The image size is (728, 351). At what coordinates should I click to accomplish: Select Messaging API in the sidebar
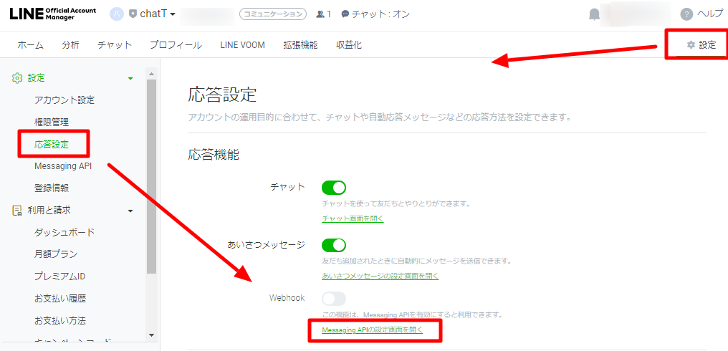63,166
